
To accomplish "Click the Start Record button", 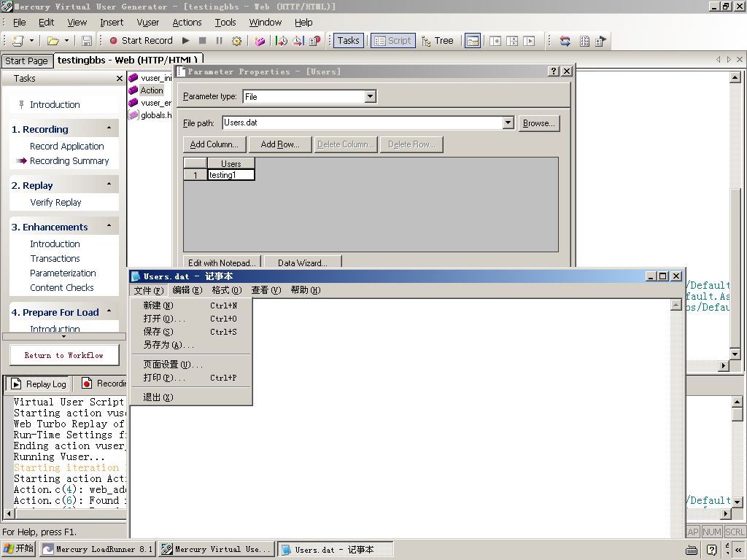I will pyautogui.click(x=141, y=41).
